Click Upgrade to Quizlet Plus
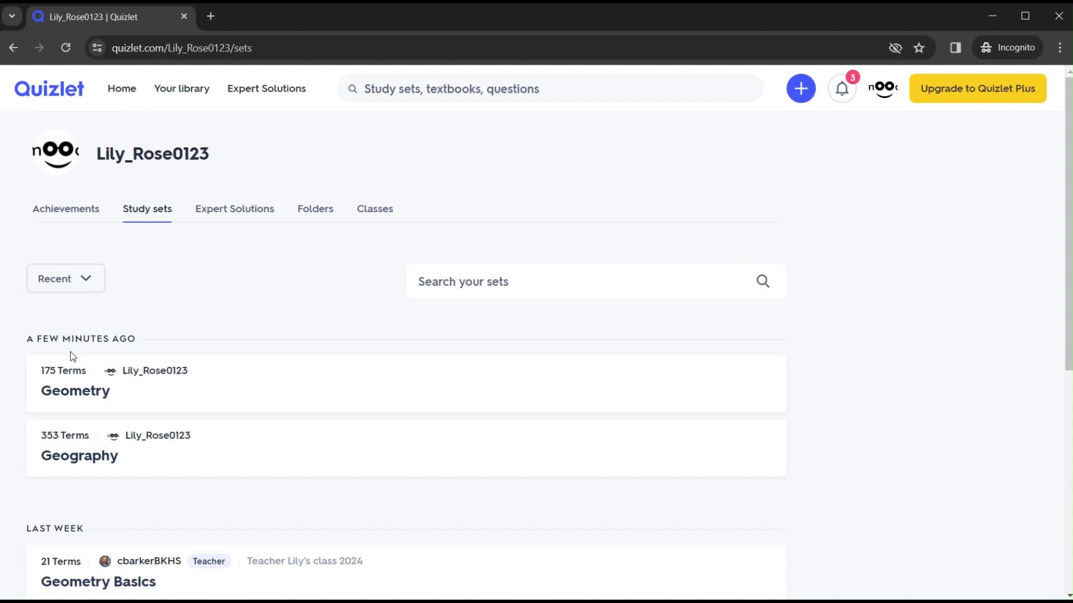 [978, 88]
